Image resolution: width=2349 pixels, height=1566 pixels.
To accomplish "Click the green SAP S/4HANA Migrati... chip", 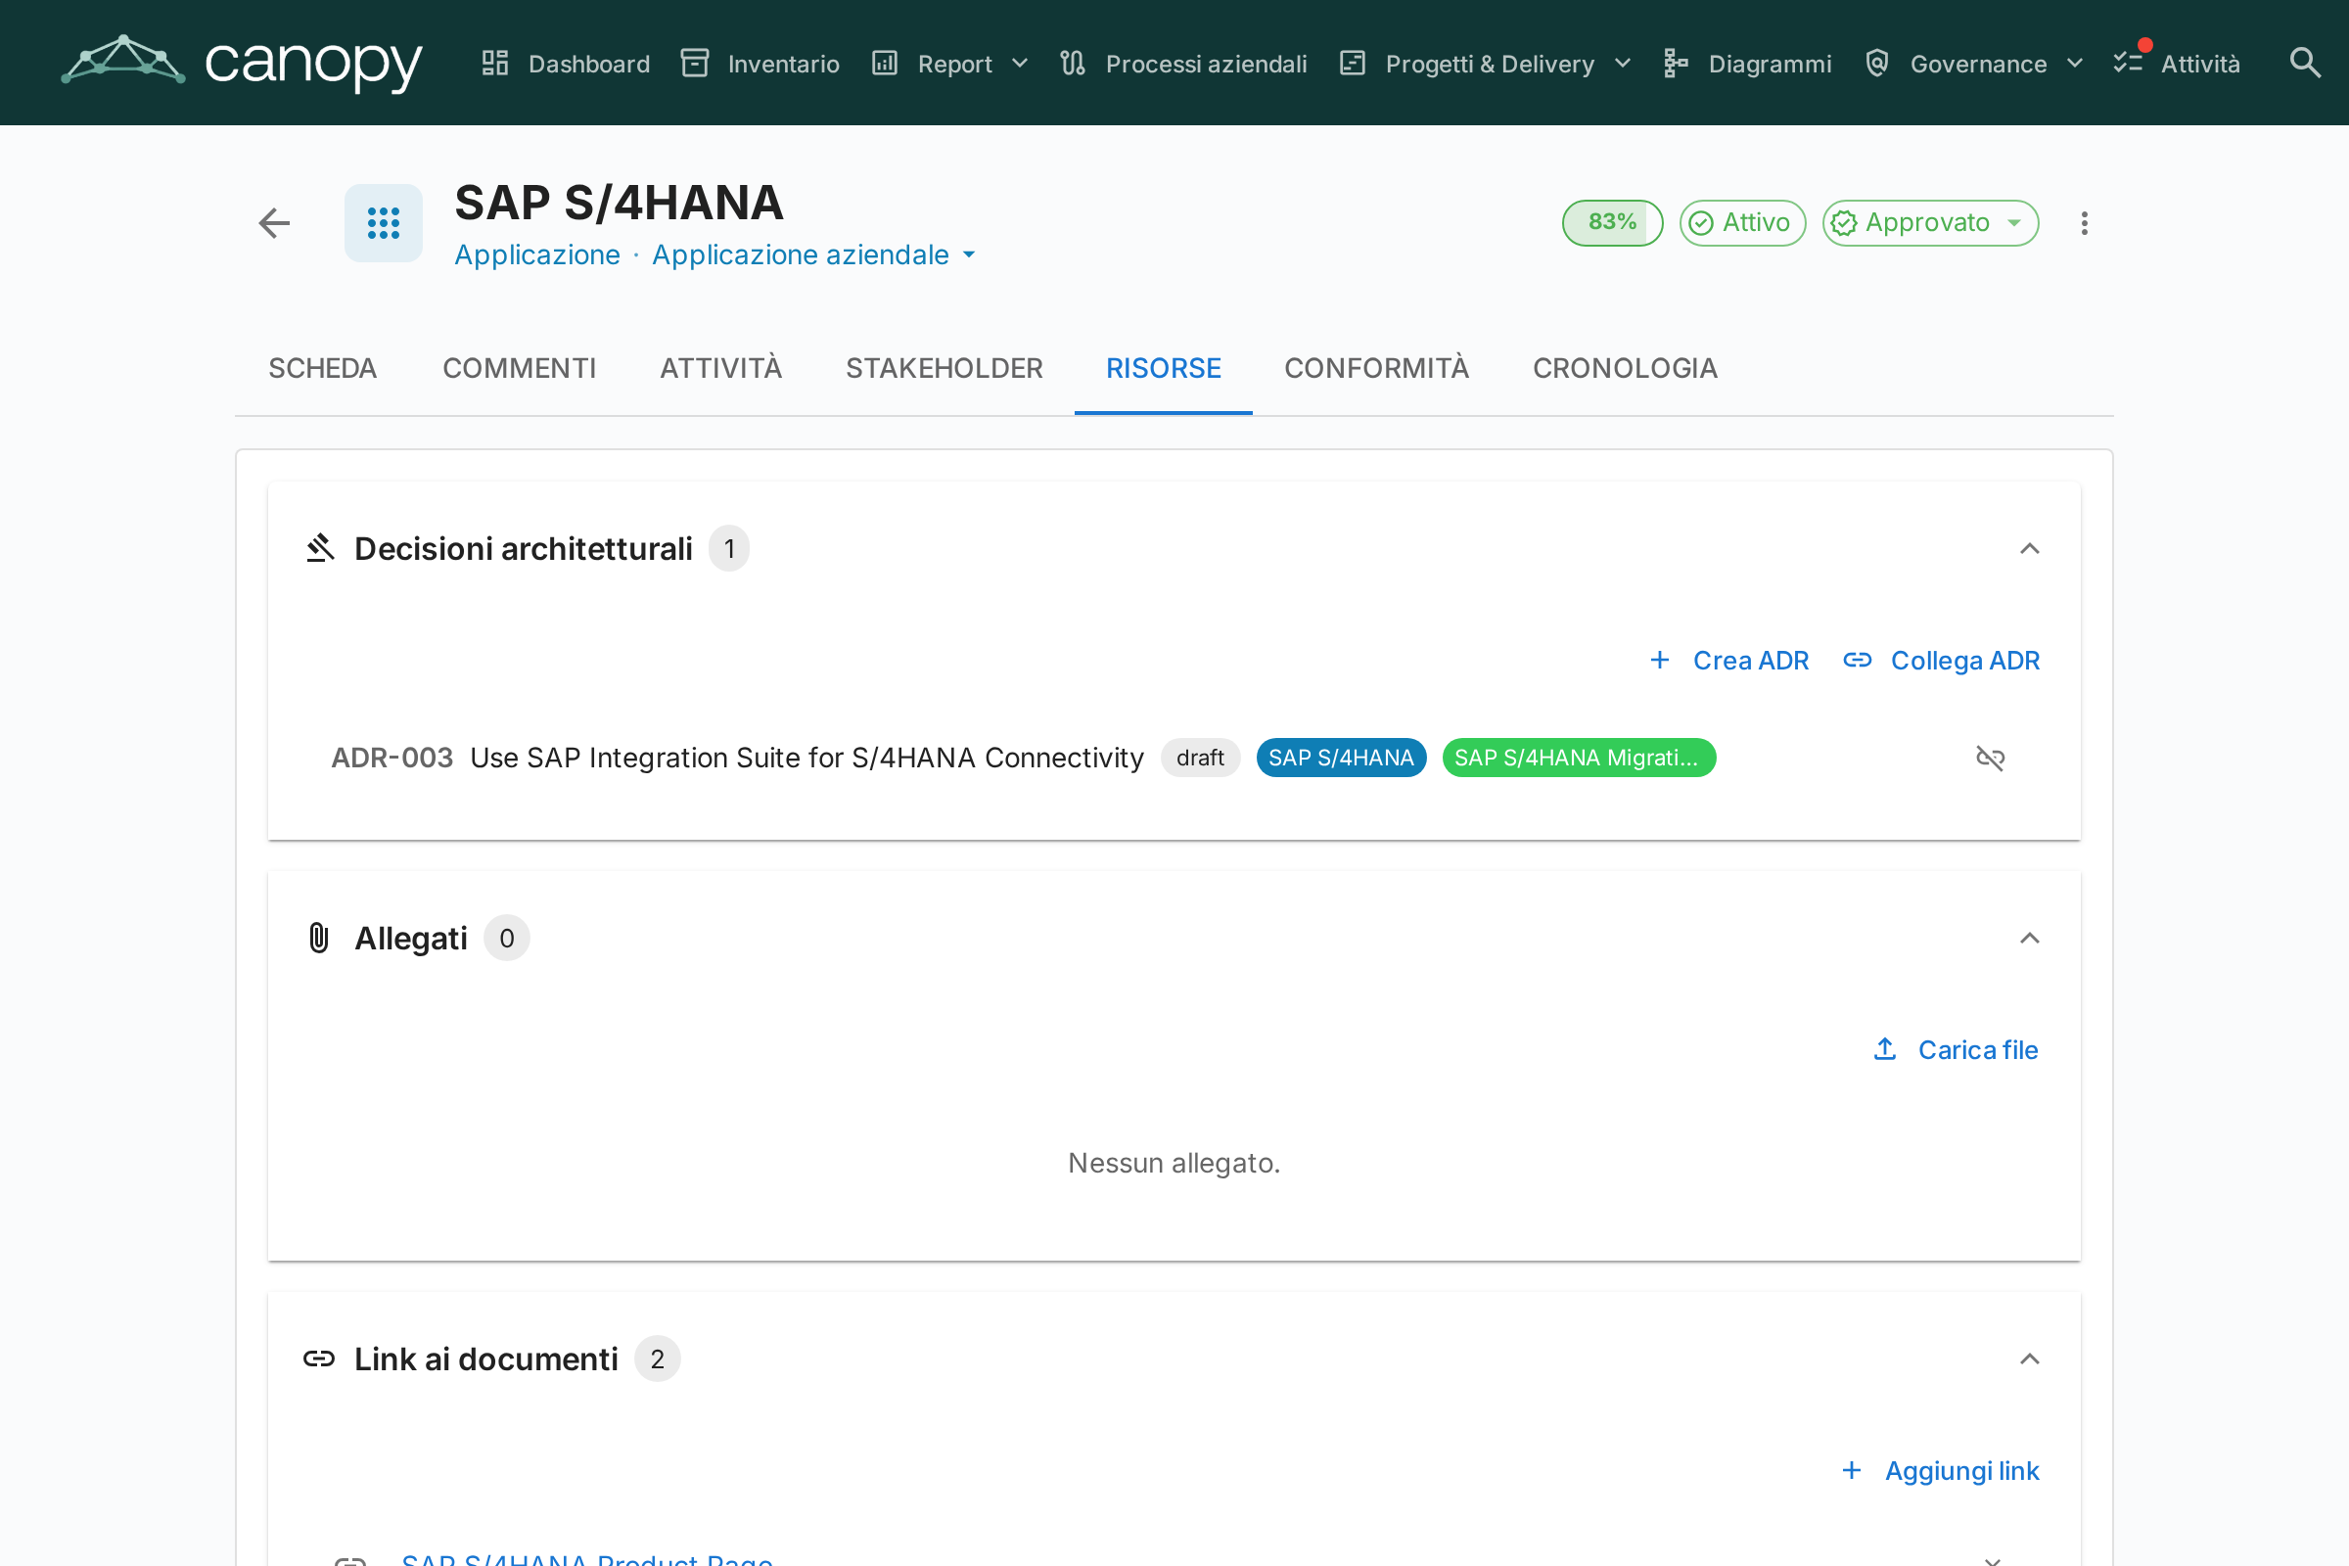I will point(1579,758).
